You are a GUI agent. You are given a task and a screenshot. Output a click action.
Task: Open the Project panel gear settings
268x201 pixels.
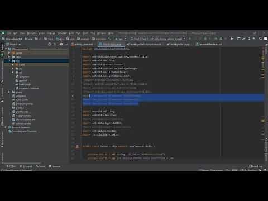[x=61, y=44]
